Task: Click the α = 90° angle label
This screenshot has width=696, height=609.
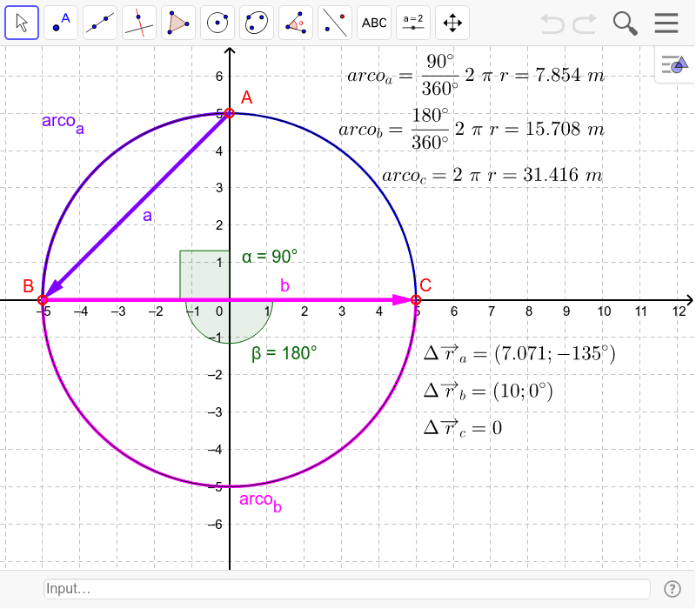Action: tap(270, 257)
